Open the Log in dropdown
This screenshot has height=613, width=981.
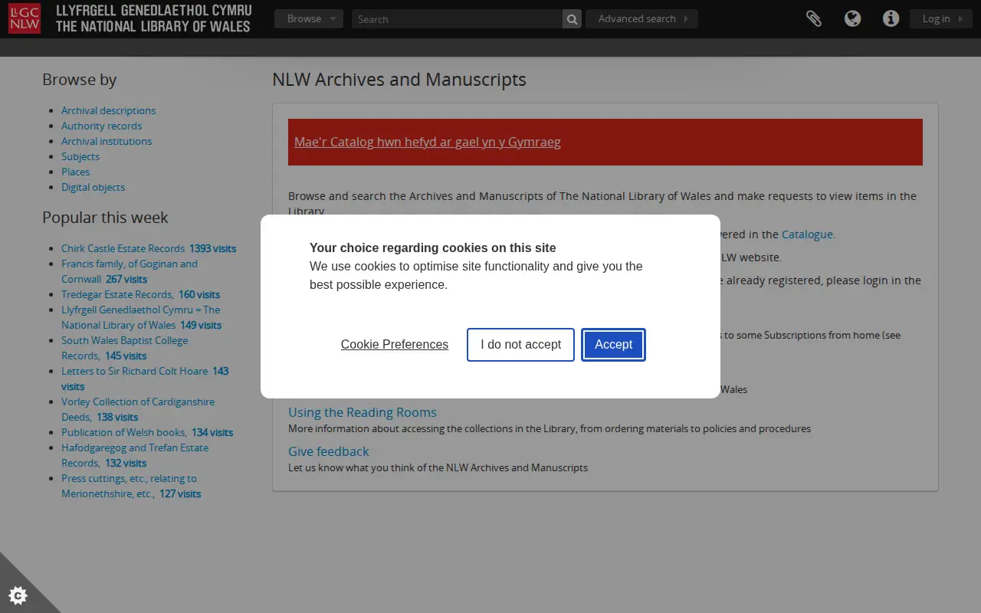[941, 19]
